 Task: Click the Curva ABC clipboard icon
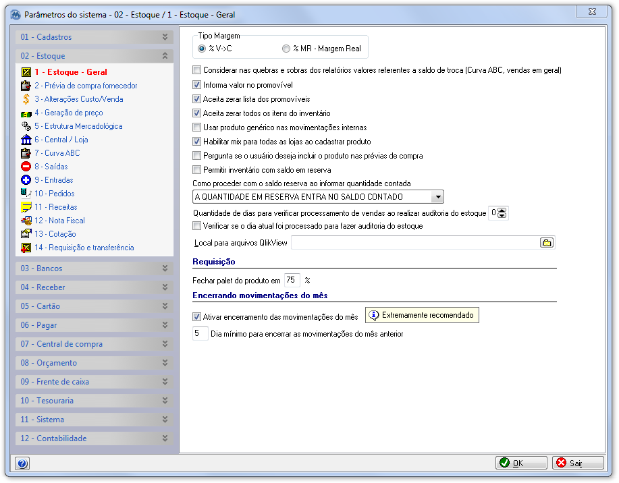[26, 153]
